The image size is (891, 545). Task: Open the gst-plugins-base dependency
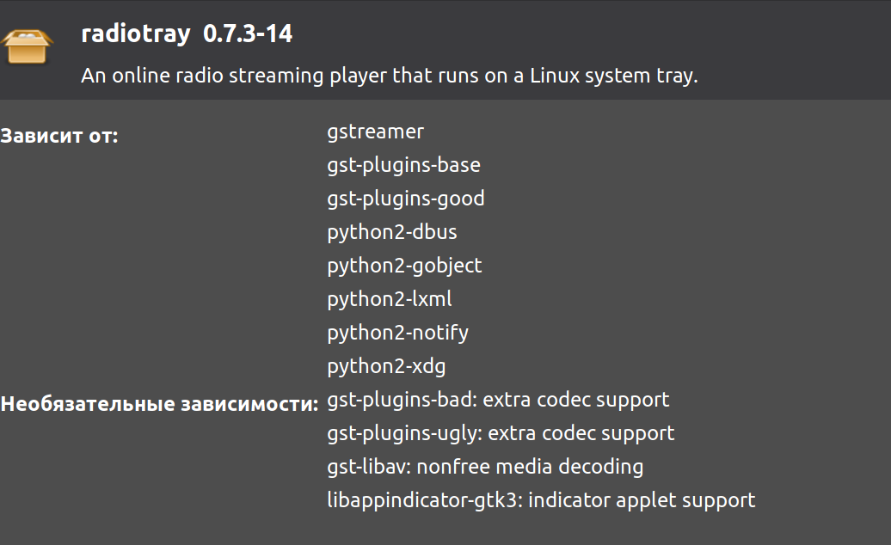tap(404, 166)
